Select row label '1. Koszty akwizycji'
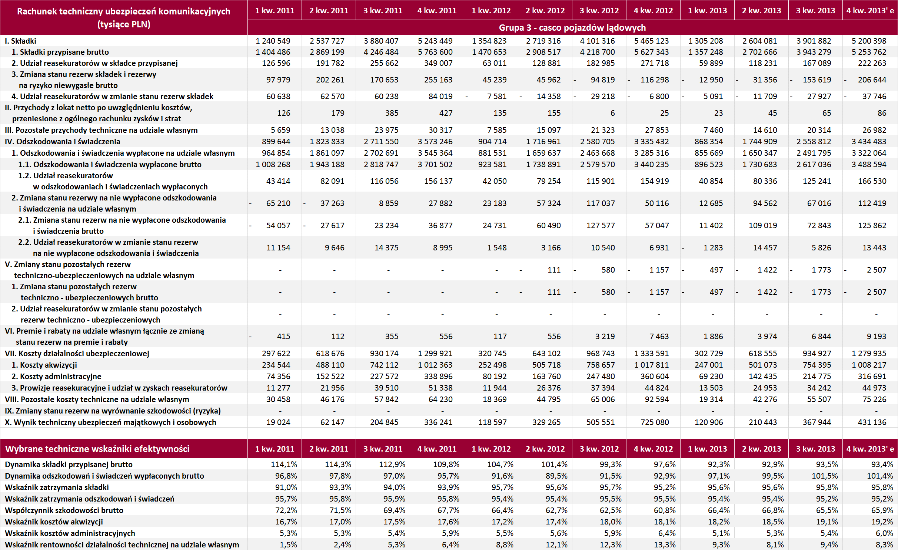 (44, 365)
